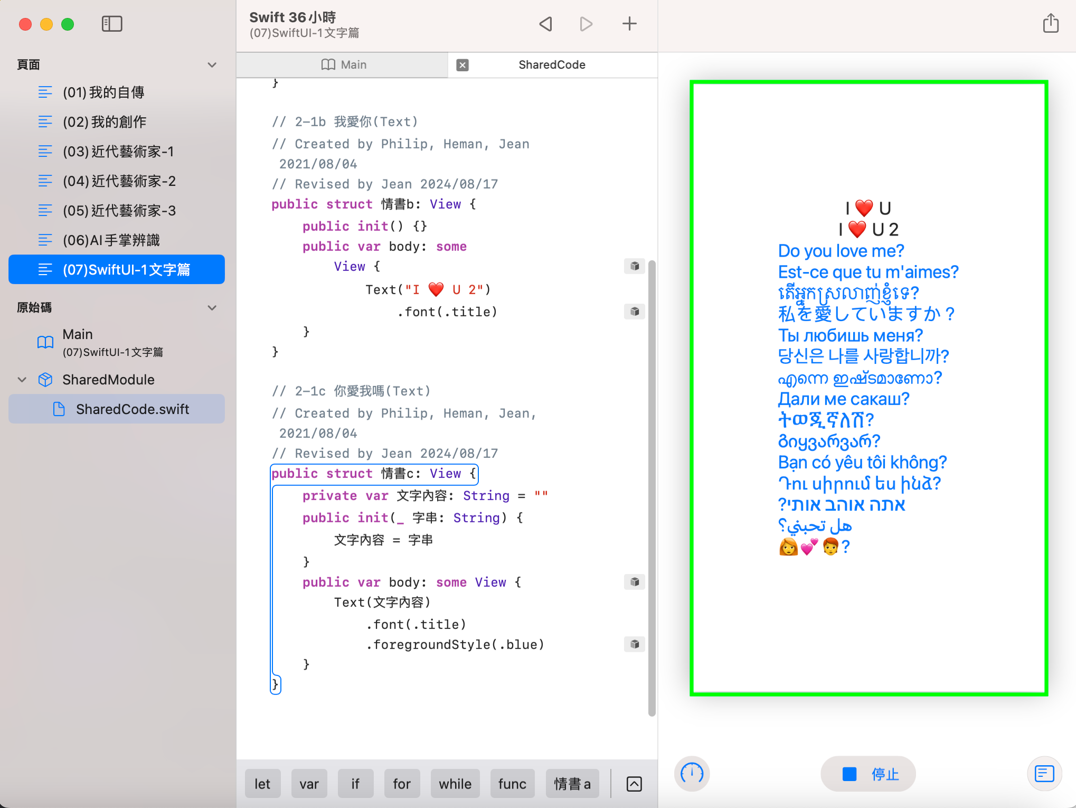This screenshot has height=808, width=1076.
Task: Select SharedCode.swift file in sidebar
Action: 132,409
